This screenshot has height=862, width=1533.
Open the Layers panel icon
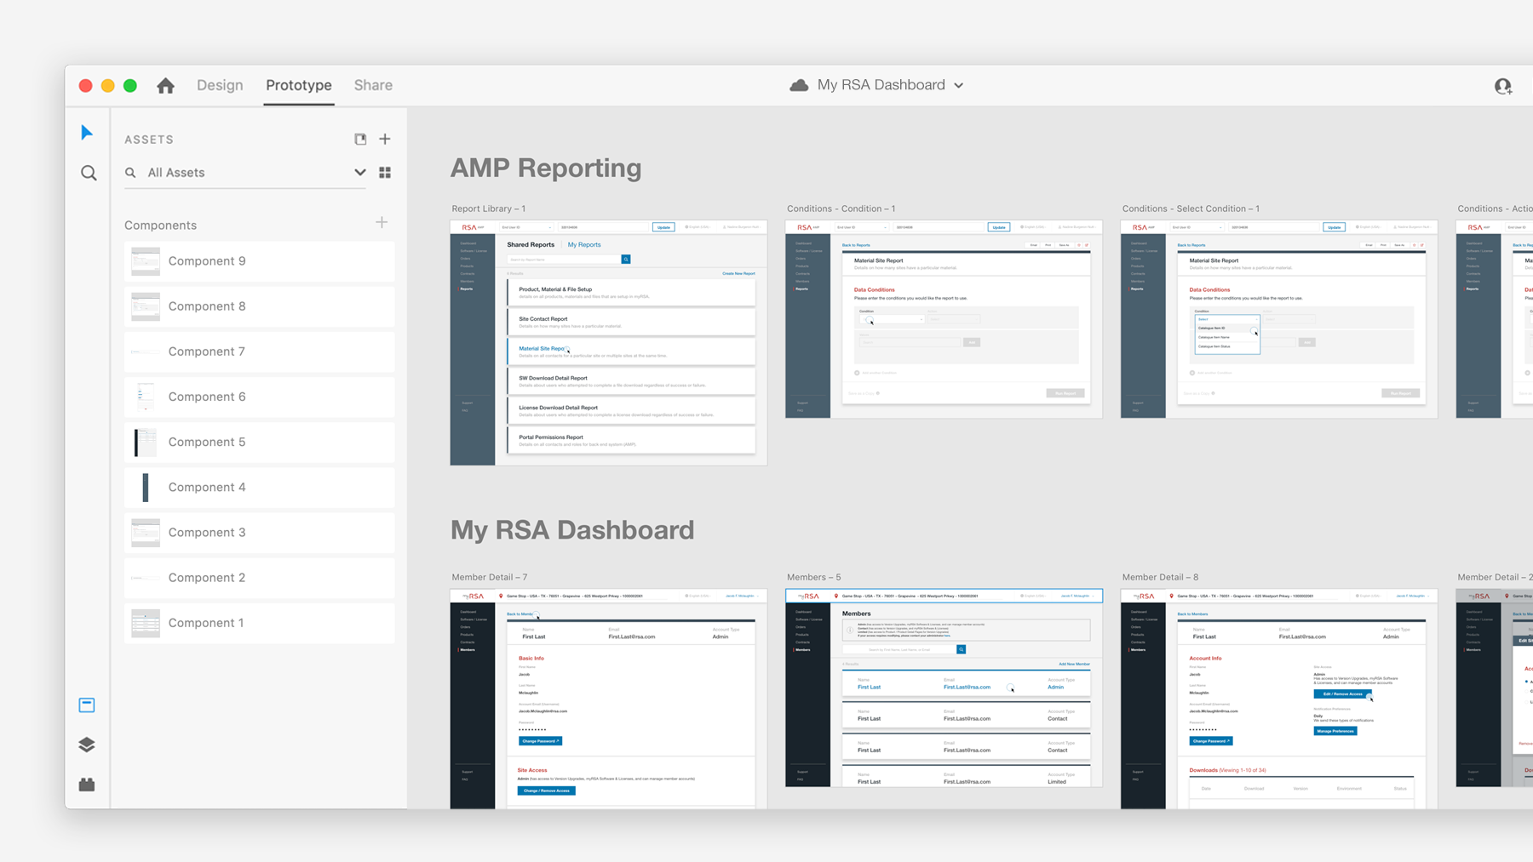point(87,745)
